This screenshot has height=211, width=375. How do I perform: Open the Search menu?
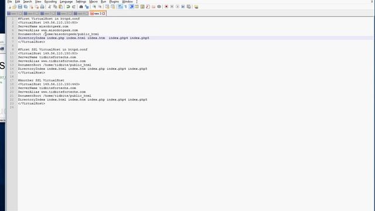28,2
